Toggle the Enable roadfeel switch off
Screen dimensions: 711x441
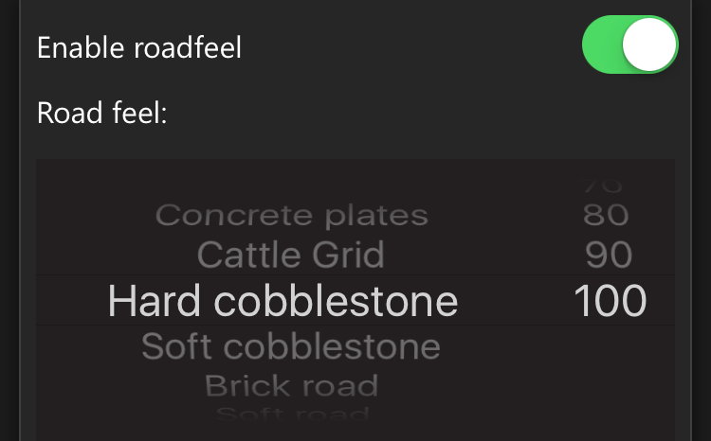coord(629,44)
